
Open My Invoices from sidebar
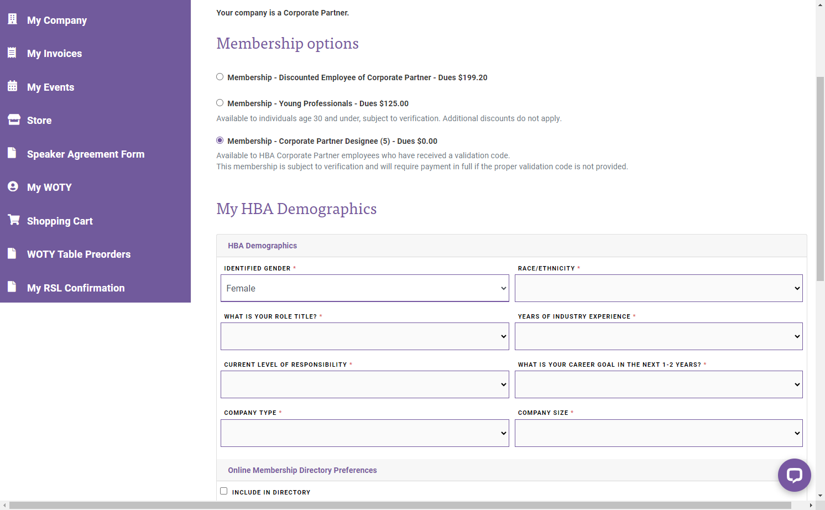click(54, 54)
